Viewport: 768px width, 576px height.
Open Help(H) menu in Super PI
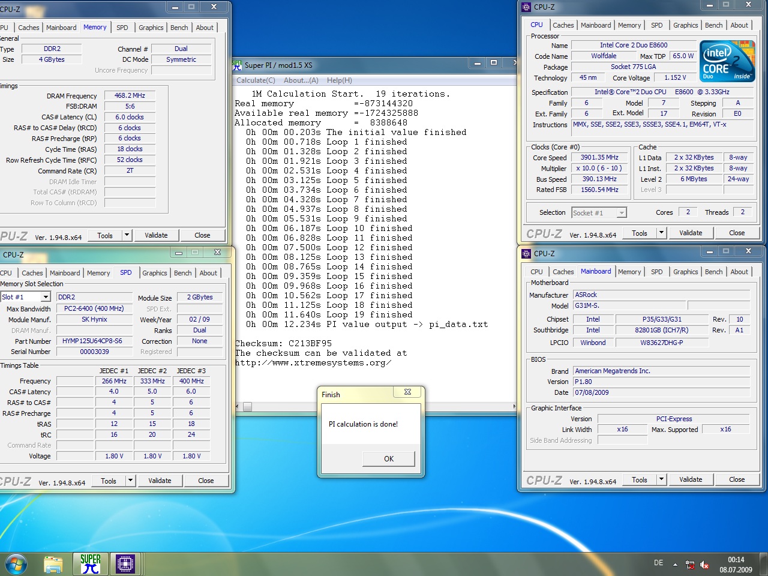click(340, 80)
